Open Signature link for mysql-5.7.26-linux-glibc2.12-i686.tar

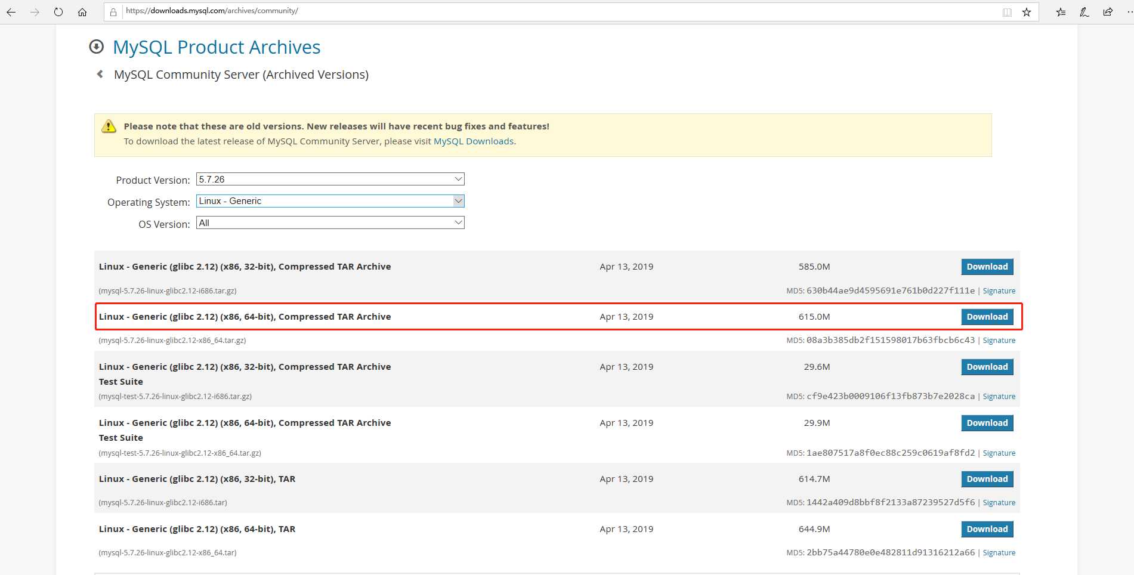tap(999, 503)
